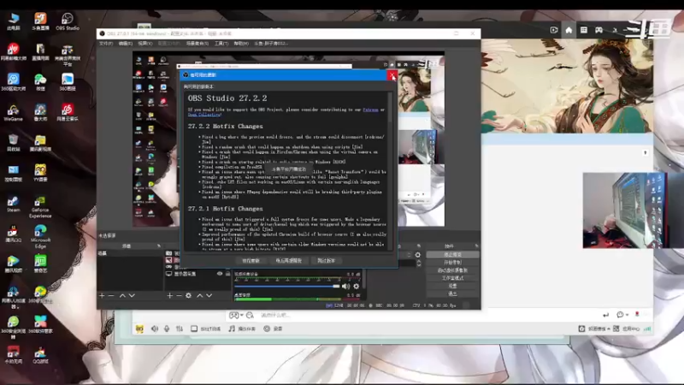Open the Edit menu in OBS
Viewport: 684px width, 385px height.
126,44
